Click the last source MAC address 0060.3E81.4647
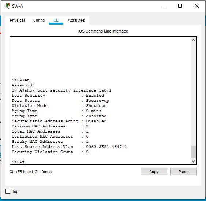This screenshot has height=201, width=206. (x=104, y=146)
